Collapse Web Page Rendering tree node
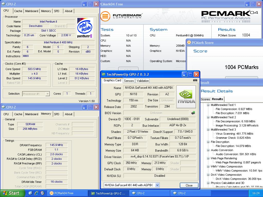Image resolution: width=263 pixels, height=197 pixels. [x=208, y=158]
